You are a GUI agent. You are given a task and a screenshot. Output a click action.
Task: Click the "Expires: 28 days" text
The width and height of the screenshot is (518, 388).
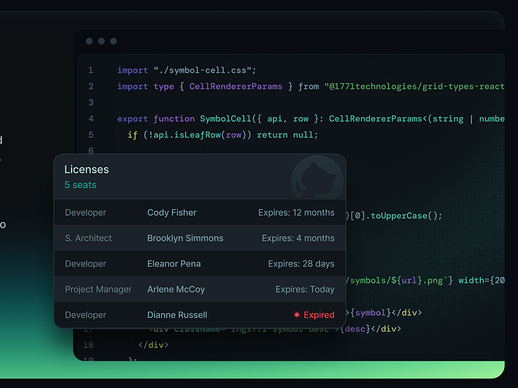(x=301, y=263)
